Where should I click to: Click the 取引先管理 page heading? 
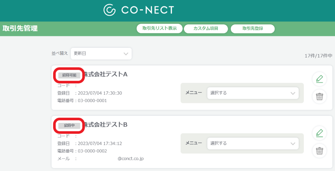[20, 28]
